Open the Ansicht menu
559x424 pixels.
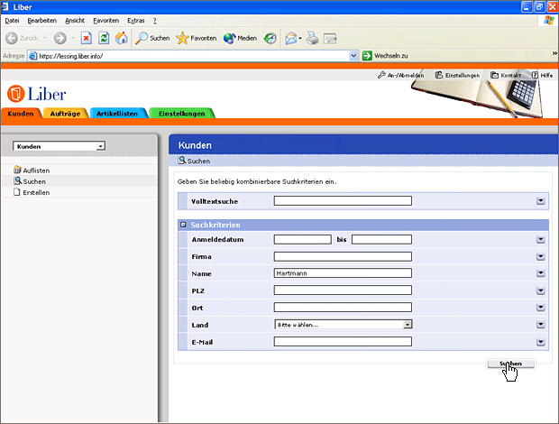point(75,21)
